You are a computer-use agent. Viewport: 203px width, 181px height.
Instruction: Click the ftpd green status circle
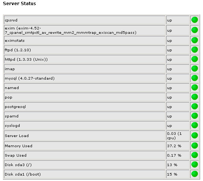[195, 50]
